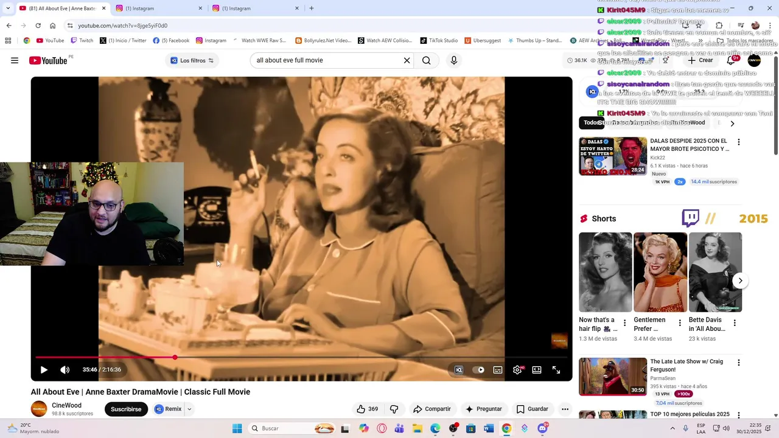Open the CineWood channel name link

(x=66, y=405)
